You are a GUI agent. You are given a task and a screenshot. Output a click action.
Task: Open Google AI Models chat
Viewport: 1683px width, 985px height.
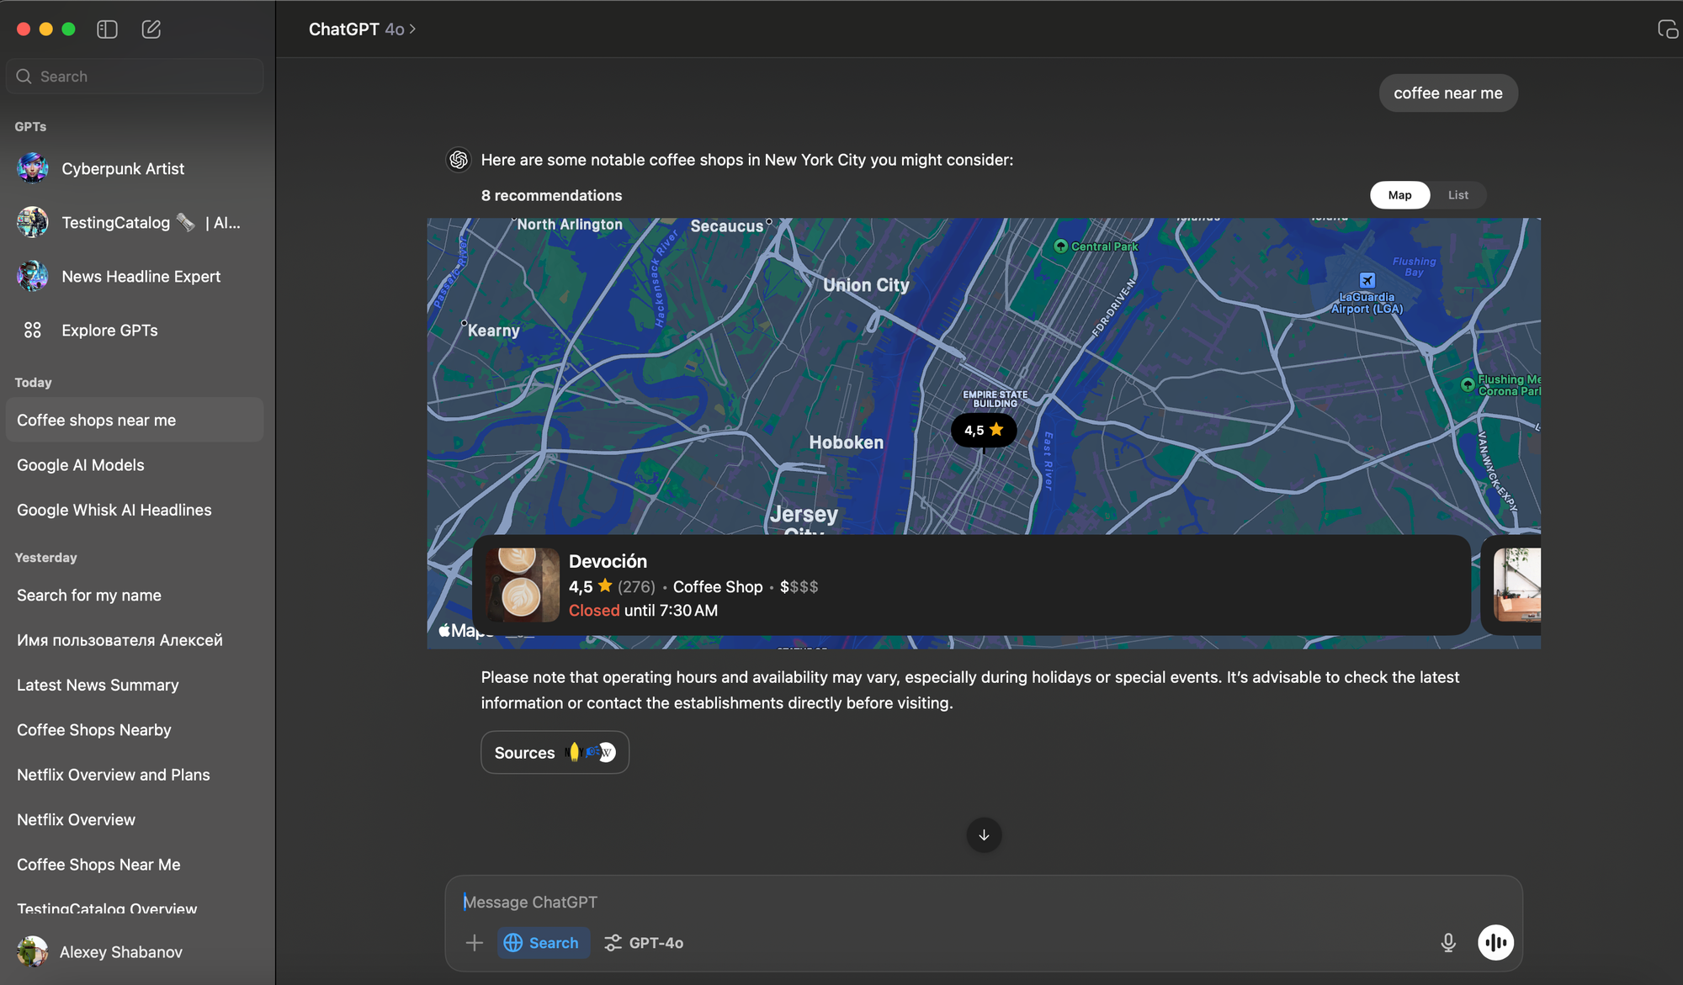pos(81,465)
